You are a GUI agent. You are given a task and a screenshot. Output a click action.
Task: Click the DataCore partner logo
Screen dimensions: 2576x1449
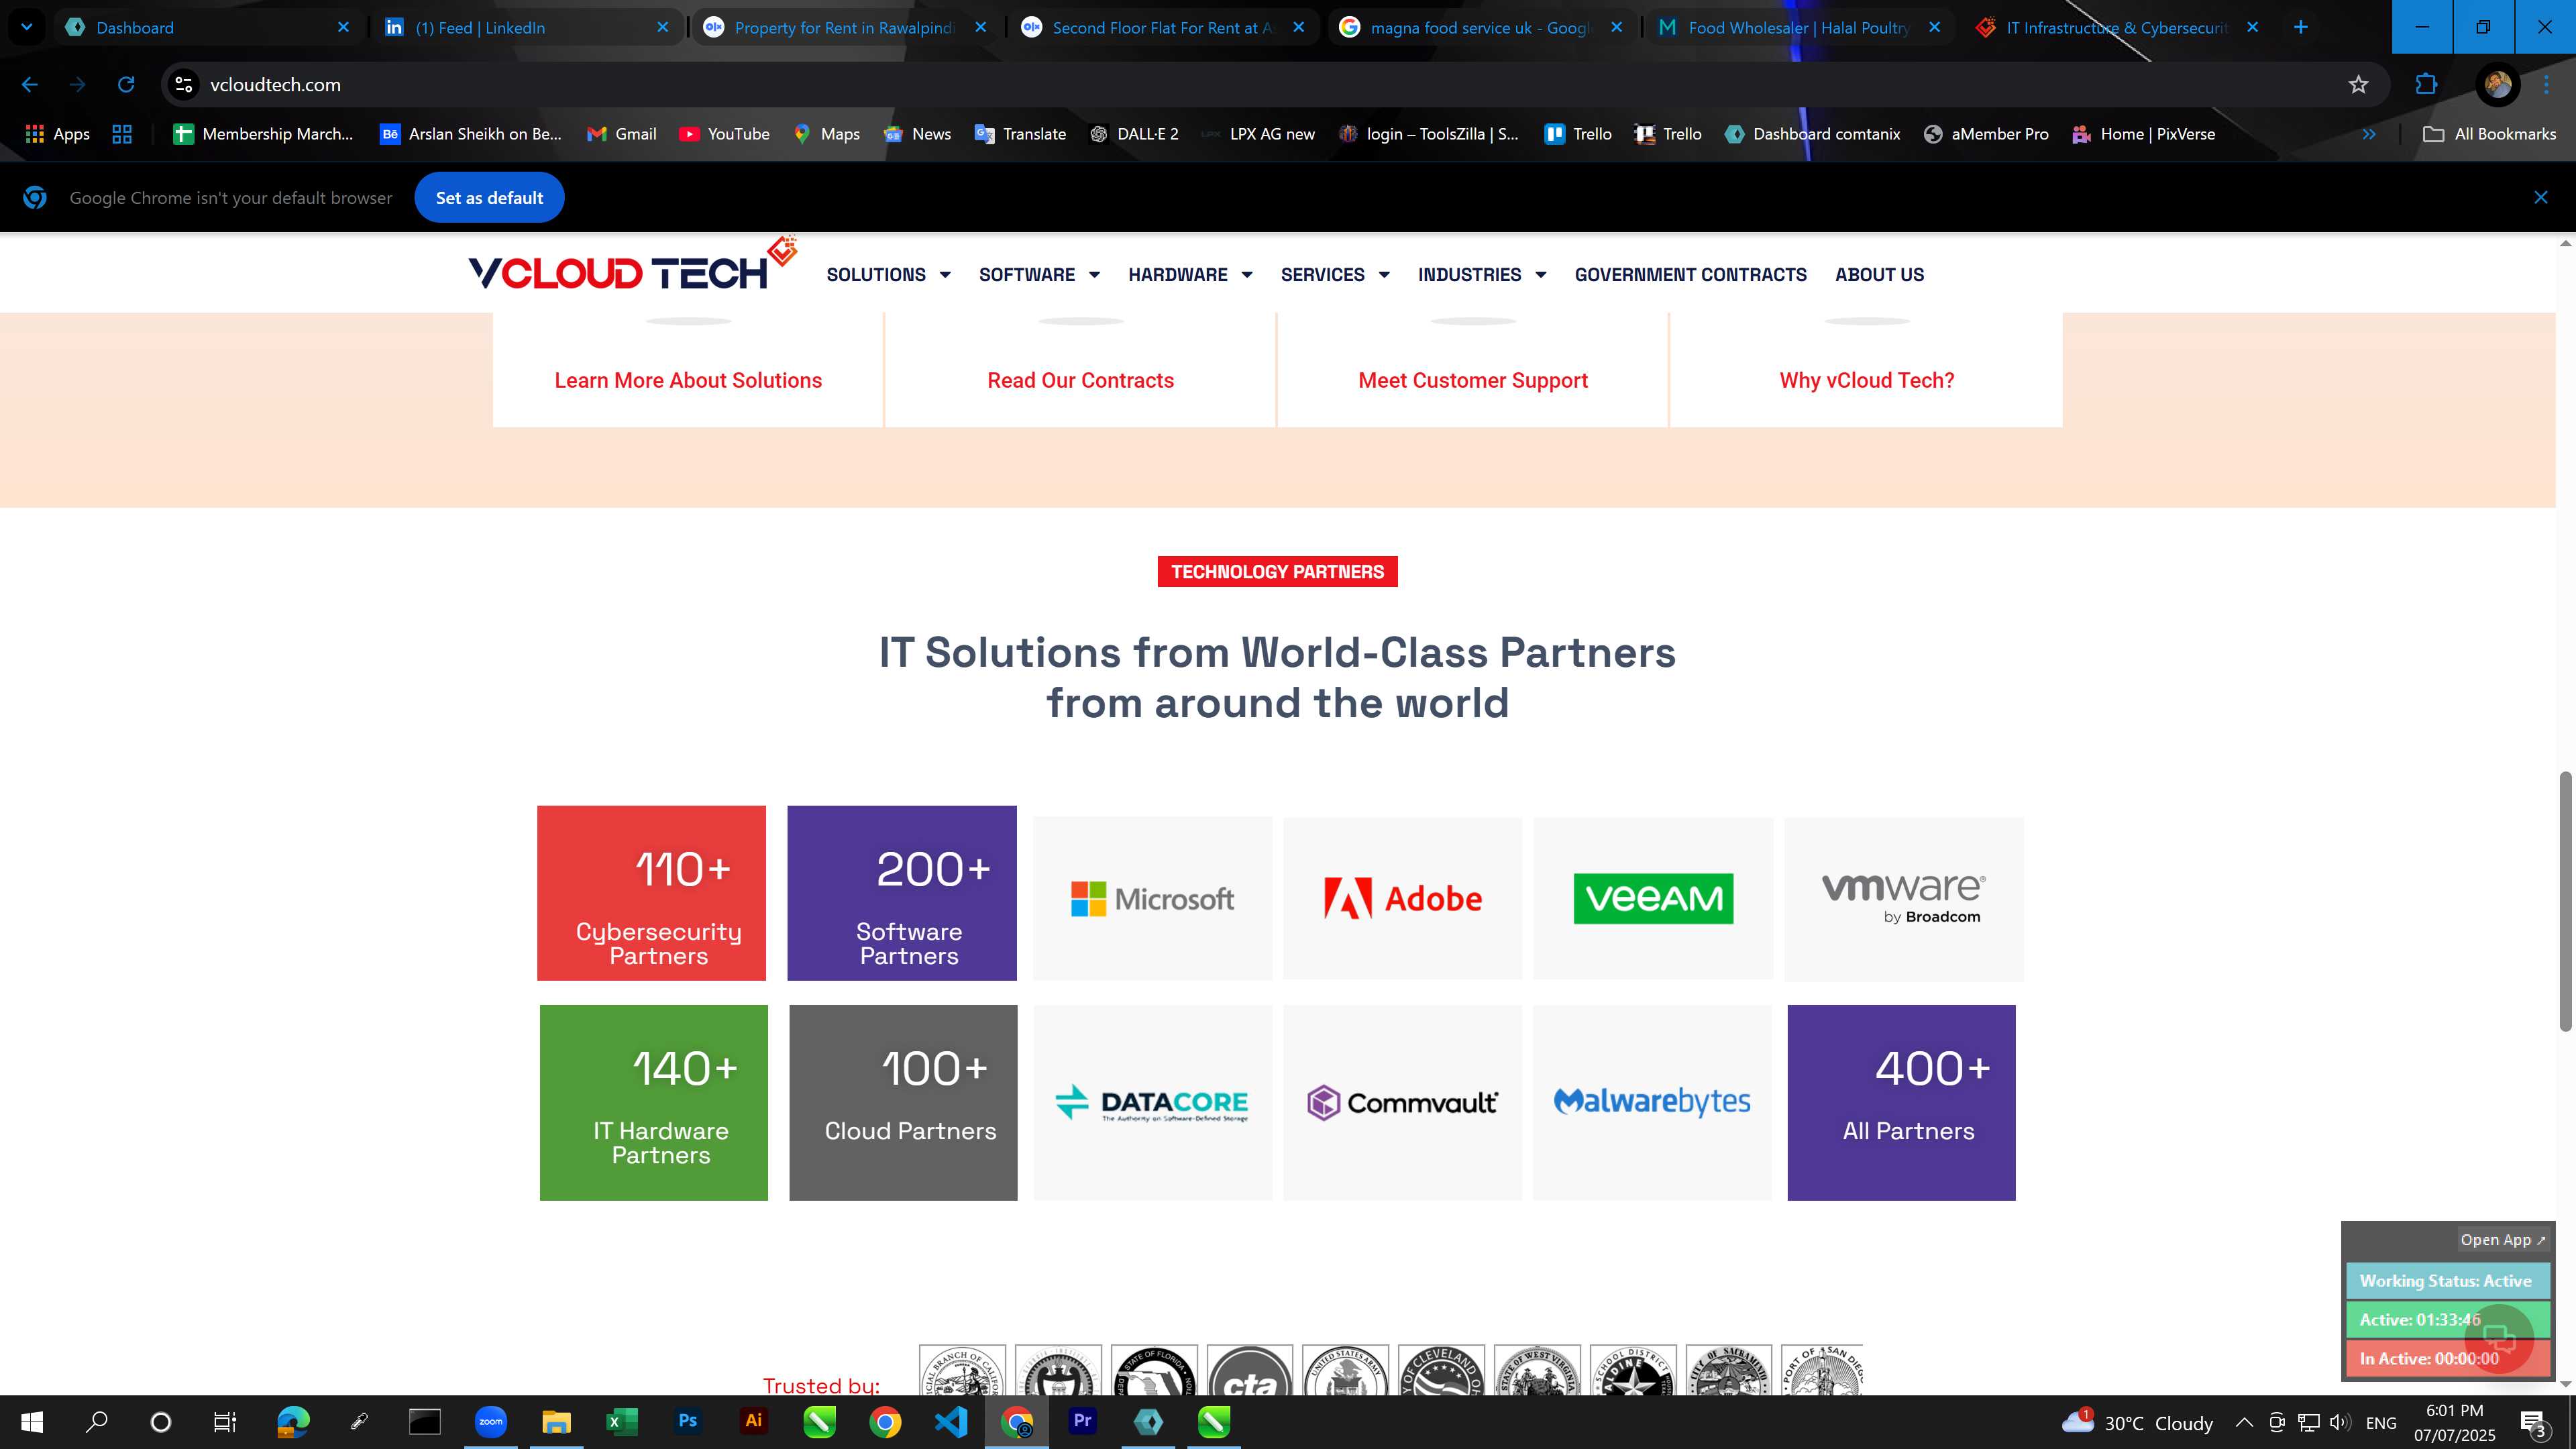pos(1152,1102)
